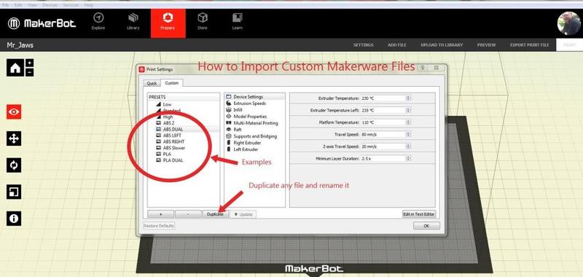The width and height of the screenshot is (583, 277).
Task: Click UPLOAD TO LIBRARY
Action: [442, 45]
